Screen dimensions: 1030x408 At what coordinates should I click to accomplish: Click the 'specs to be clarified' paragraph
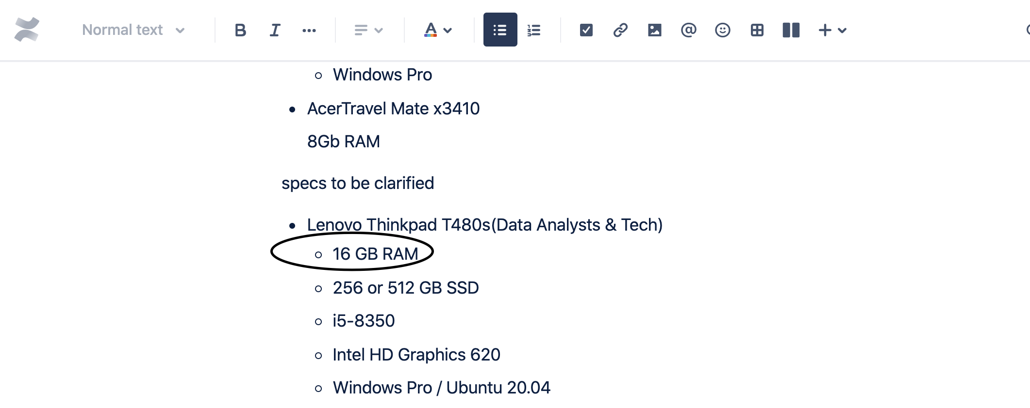click(358, 183)
